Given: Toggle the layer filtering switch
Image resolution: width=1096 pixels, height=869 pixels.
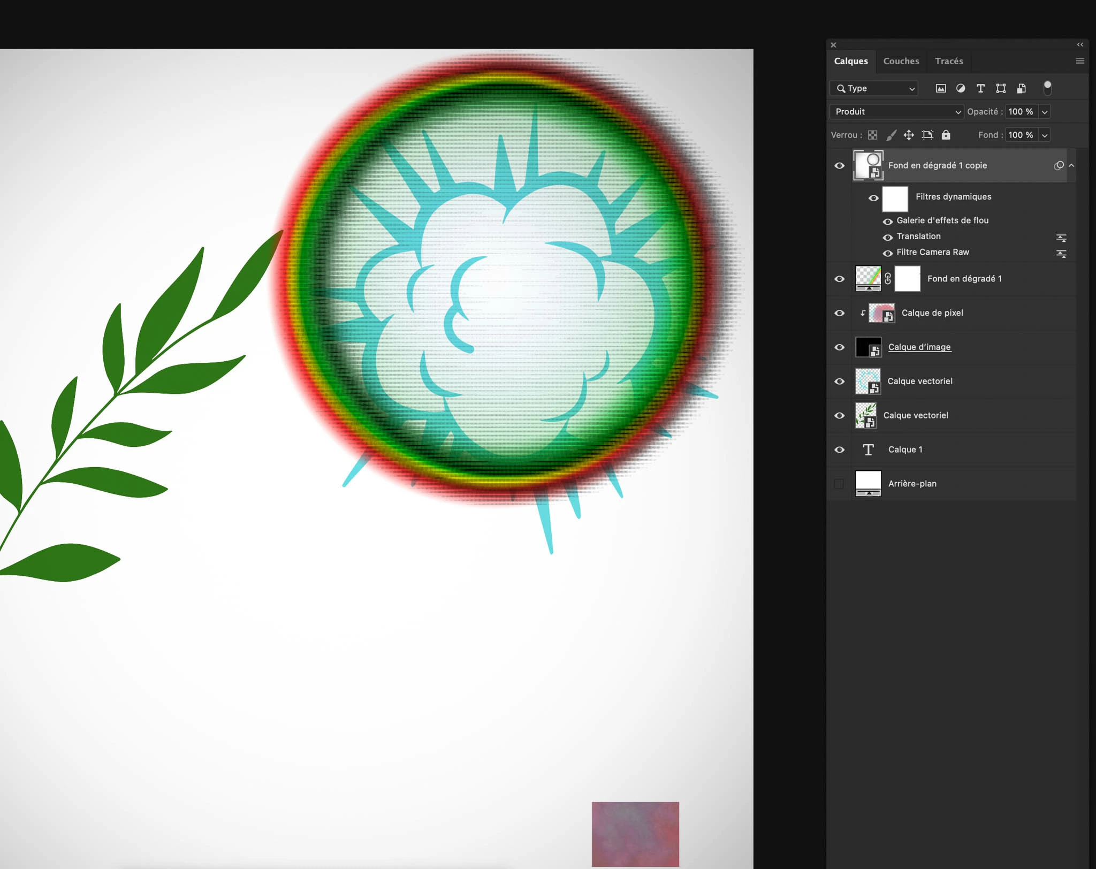Looking at the screenshot, I should pyautogui.click(x=1047, y=88).
